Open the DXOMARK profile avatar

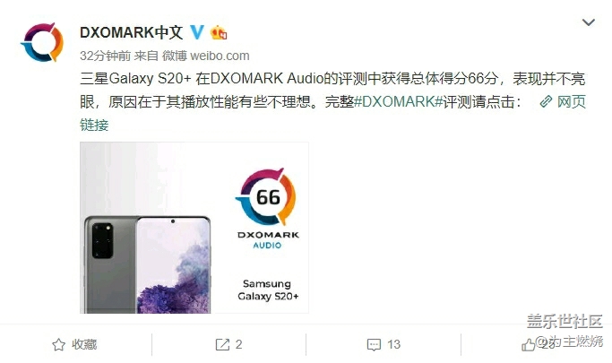point(42,42)
